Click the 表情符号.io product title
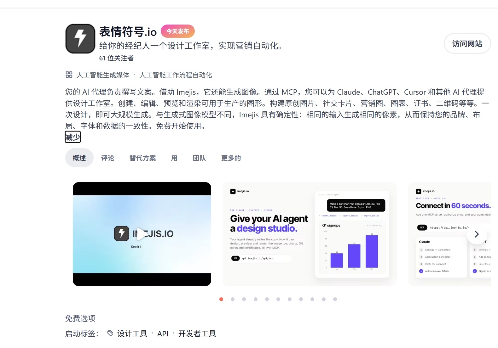 [x=128, y=31]
